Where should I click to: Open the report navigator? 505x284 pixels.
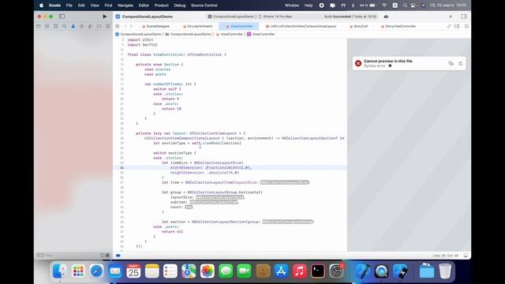pyautogui.click(x=107, y=26)
